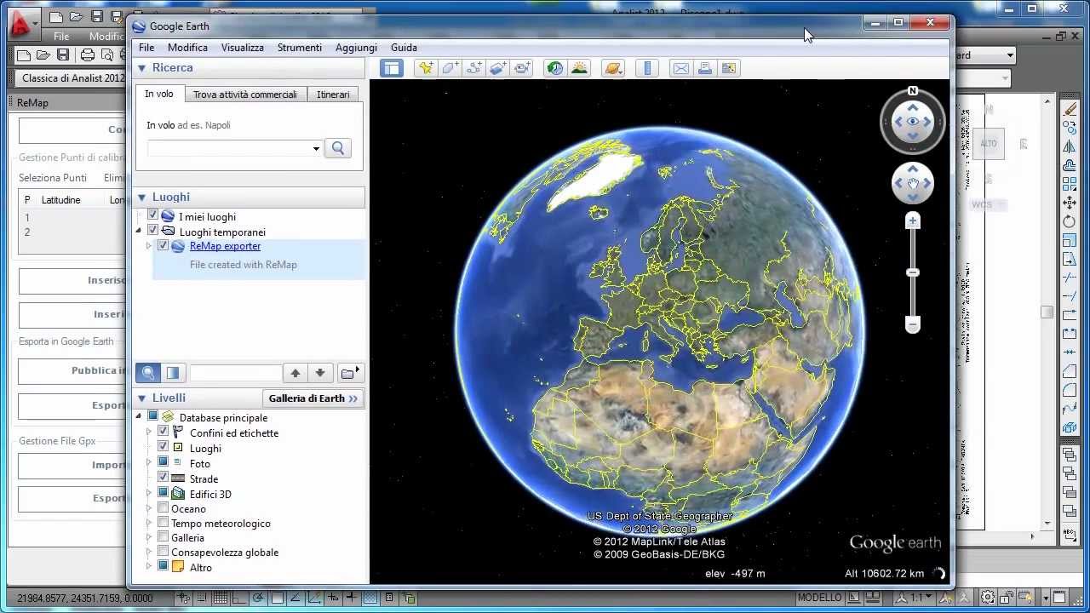Zoom out with the minus button

point(913,324)
